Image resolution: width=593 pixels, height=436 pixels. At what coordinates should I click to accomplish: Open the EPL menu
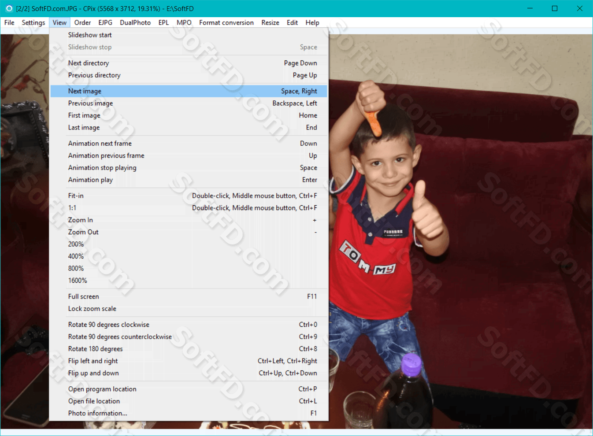click(x=163, y=22)
